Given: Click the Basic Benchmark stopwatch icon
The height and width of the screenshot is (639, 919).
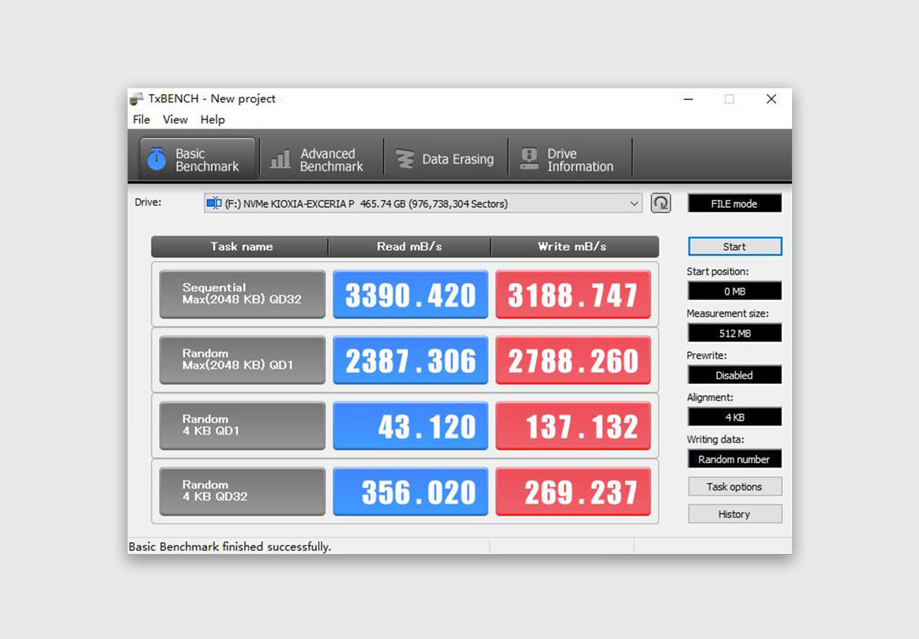Looking at the screenshot, I should coord(156,159).
